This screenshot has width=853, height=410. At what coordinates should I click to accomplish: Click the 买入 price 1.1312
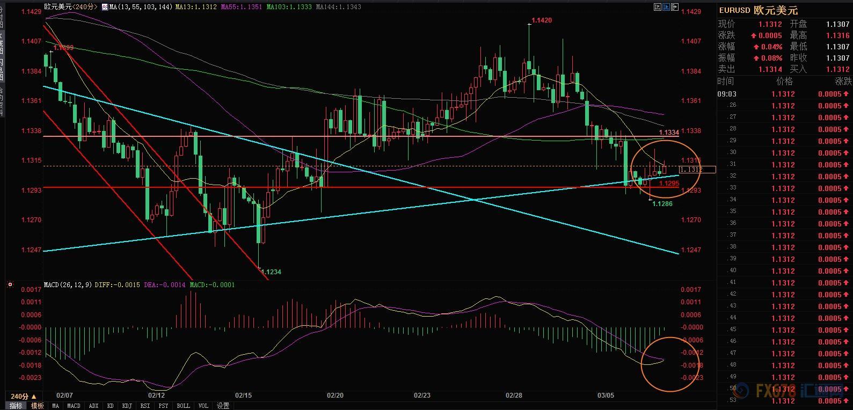point(838,69)
